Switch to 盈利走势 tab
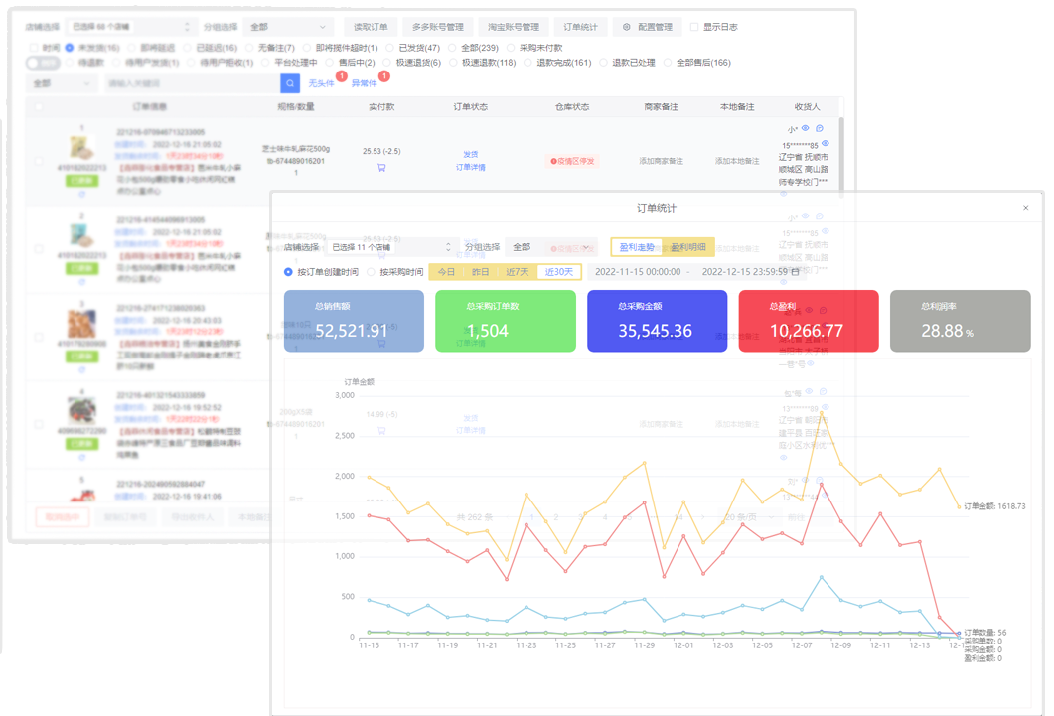Screen dimensions: 1054x716 637,247
